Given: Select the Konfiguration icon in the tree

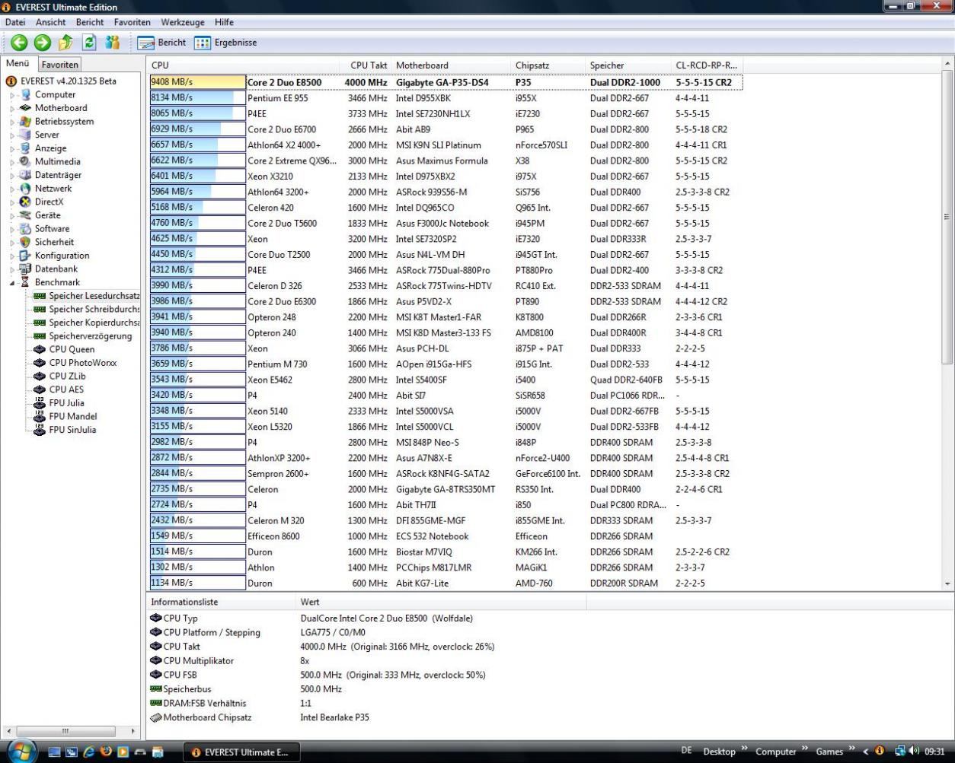Looking at the screenshot, I should click(x=26, y=256).
